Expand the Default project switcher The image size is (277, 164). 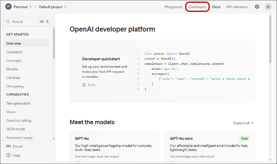65,7
